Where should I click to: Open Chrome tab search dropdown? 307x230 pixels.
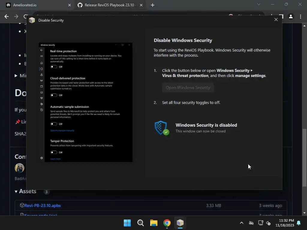coord(259,4)
